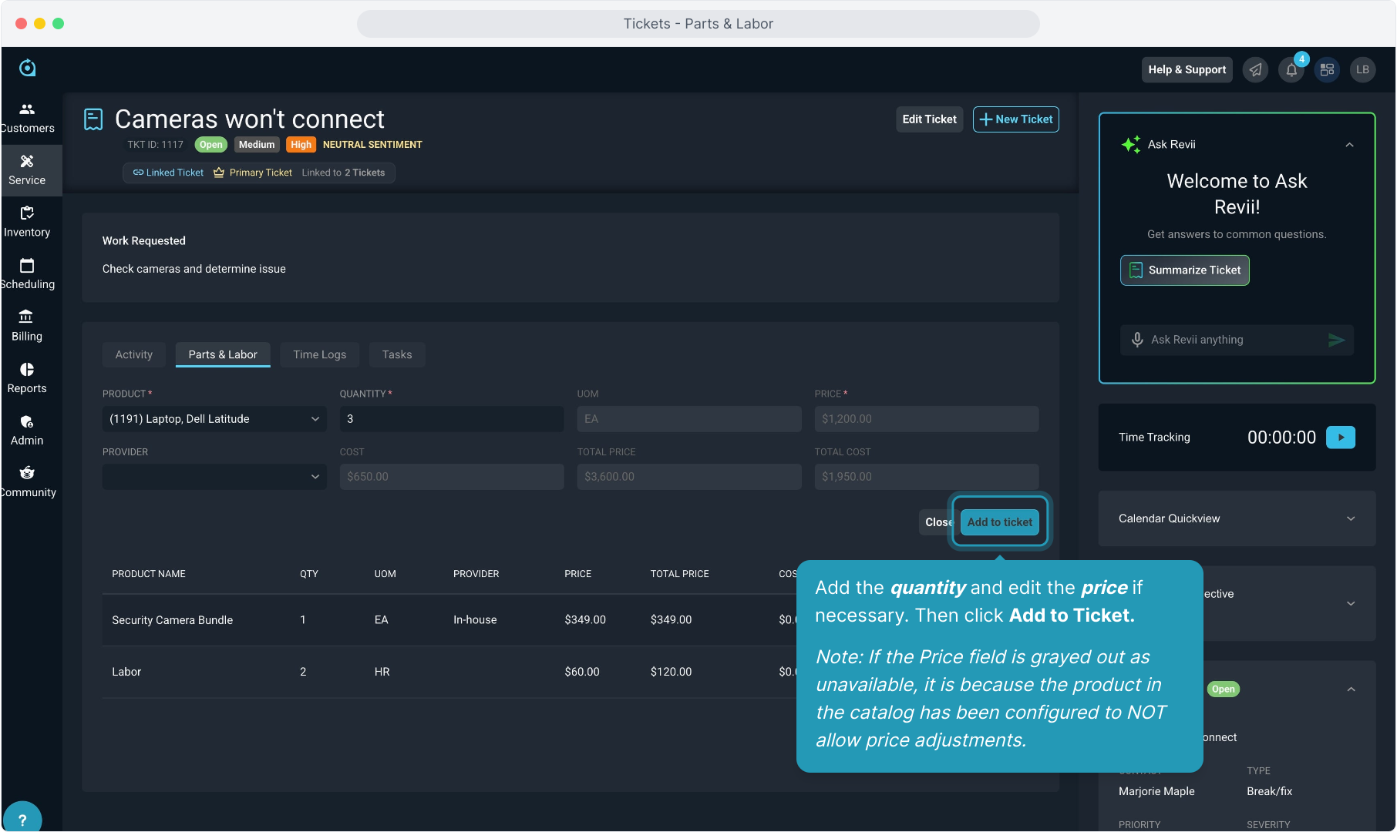Viewport: 1397px width, 832px height.
Task: Switch to the Activity tab
Action: 134,354
